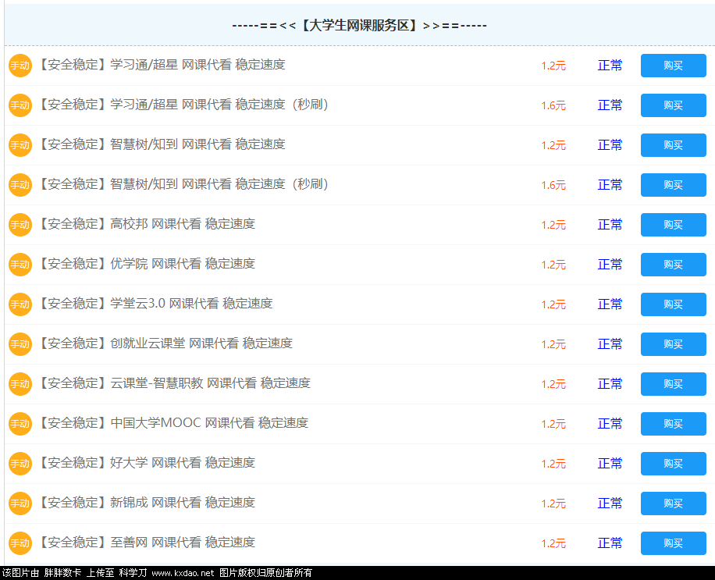Click 手动 badge on 高校邦 row
The height and width of the screenshot is (580, 715).
(x=20, y=225)
